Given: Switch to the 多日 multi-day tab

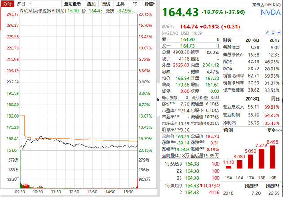Looking at the screenshot, I should click(21, 4).
